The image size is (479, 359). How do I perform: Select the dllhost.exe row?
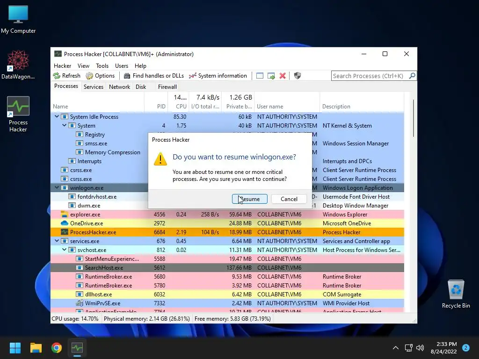227,294
